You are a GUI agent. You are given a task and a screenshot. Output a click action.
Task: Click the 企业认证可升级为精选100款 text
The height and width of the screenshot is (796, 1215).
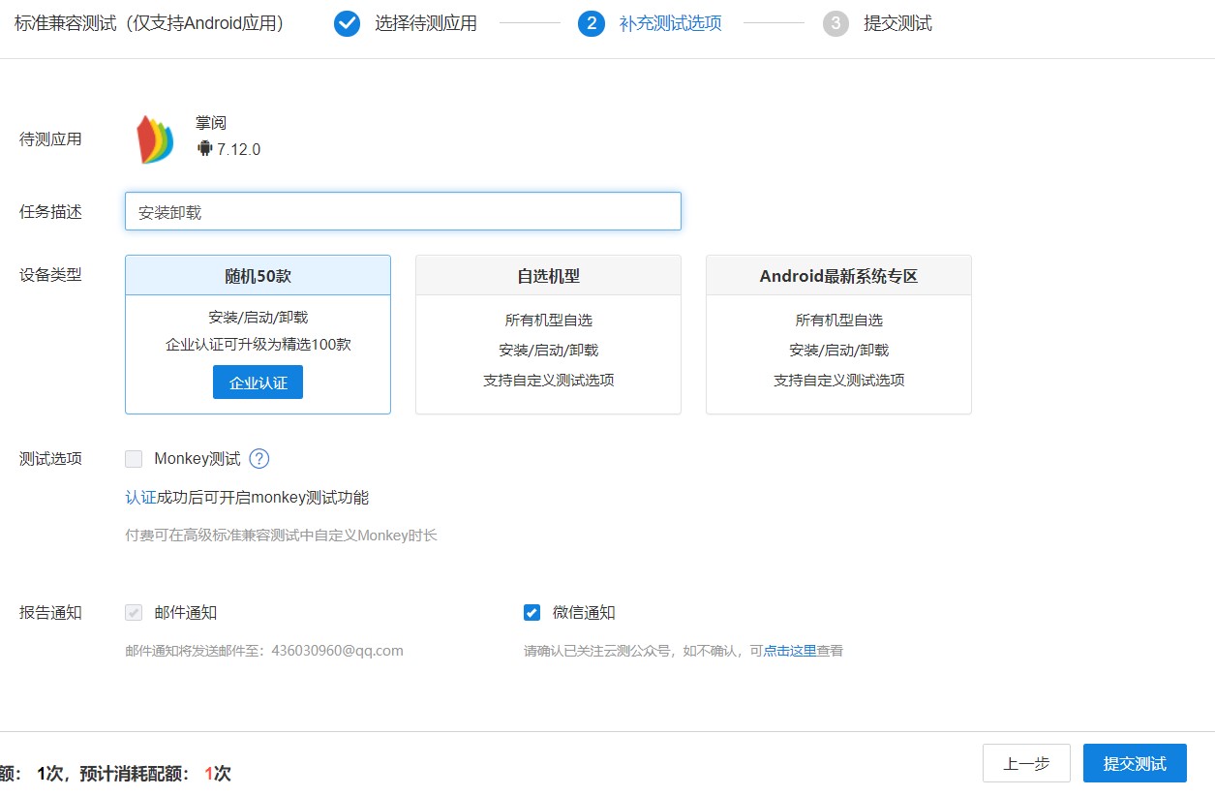258,344
